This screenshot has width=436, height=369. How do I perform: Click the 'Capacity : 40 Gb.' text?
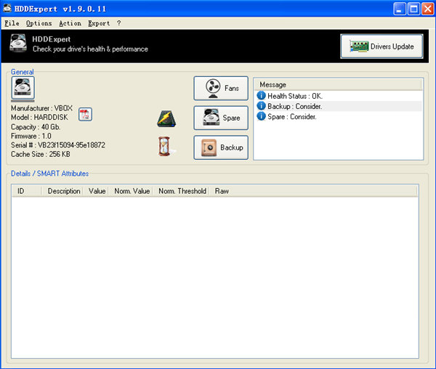point(36,127)
